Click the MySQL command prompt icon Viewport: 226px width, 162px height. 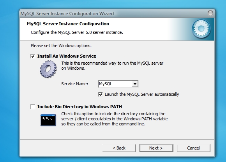[48, 120]
